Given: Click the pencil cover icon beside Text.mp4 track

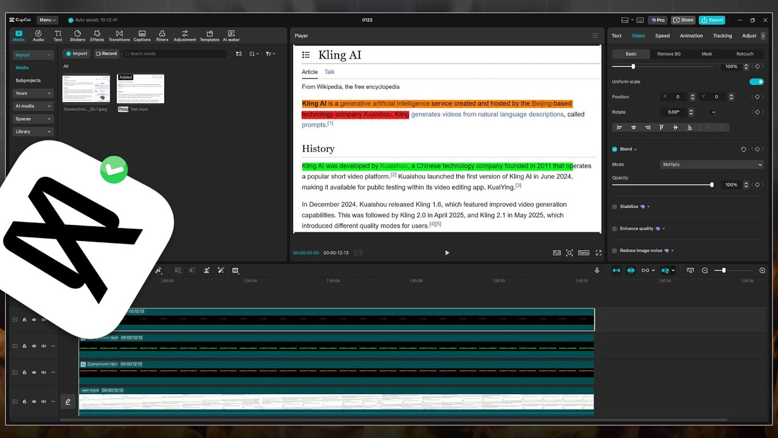Looking at the screenshot, I should point(68,401).
